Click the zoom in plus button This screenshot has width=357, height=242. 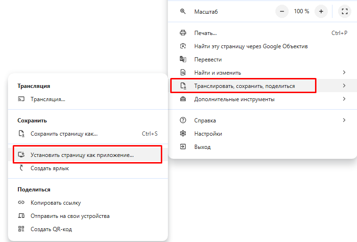pos(321,11)
